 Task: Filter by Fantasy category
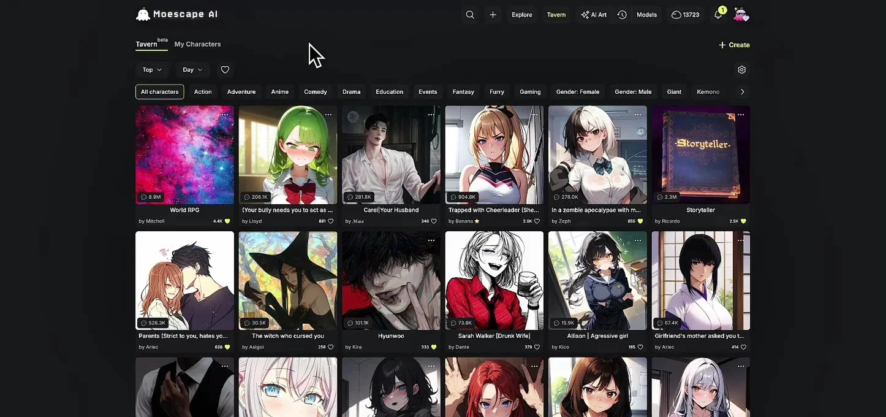point(463,92)
